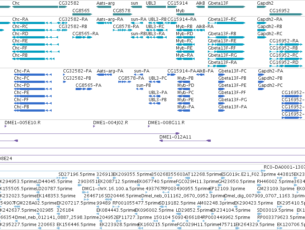Click EST LD44045.5prime
305x230 pixels.
pyautogui.click(x=38, y=185)
